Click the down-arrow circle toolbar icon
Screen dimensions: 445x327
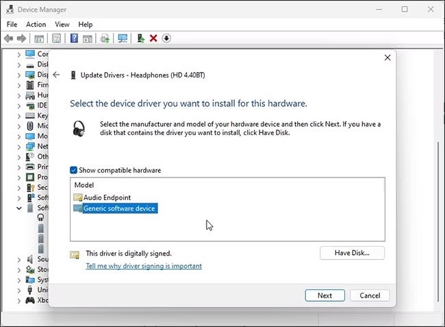(x=166, y=38)
